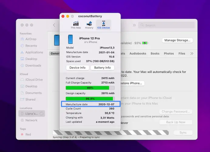Go to Recents in the sidebar
The width and height of the screenshot is (210, 152).
pyautogui.click(x=31, y=46)
